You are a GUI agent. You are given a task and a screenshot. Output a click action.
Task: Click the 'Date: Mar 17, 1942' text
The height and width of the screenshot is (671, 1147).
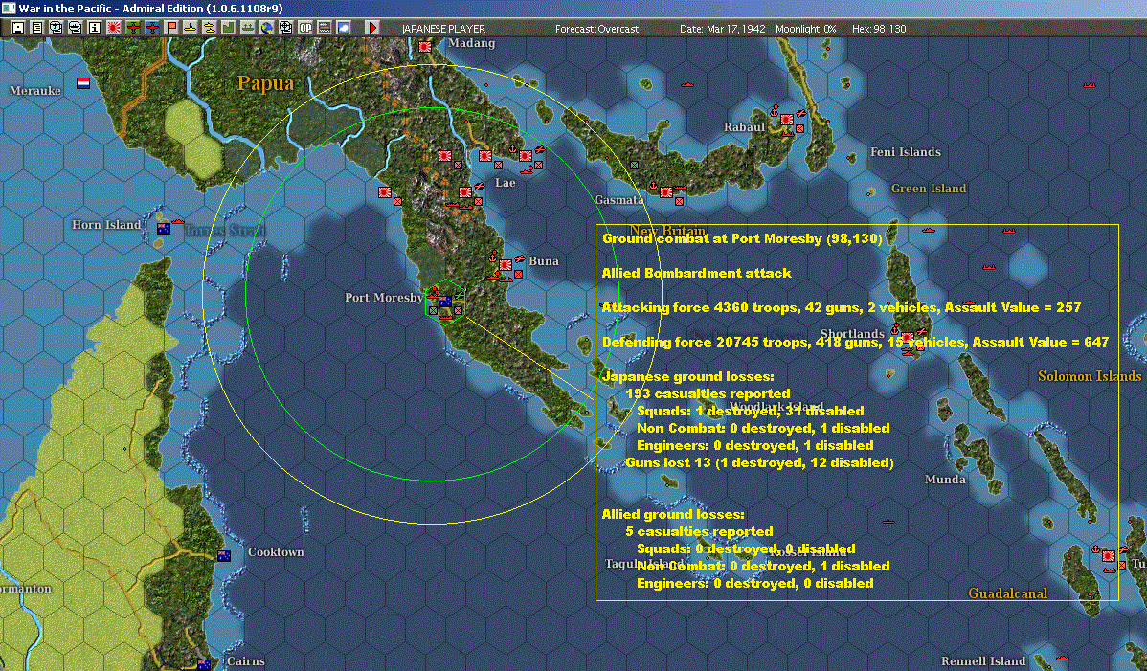point(723,29)
